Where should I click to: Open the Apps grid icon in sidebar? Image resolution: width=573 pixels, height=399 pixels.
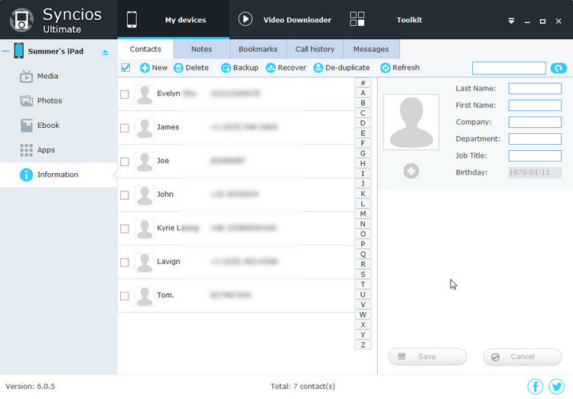pos(26,150)
